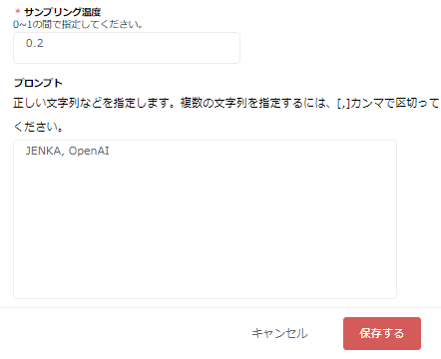Click the word 'OpenAI' in the prompt box

pos(89,151)
